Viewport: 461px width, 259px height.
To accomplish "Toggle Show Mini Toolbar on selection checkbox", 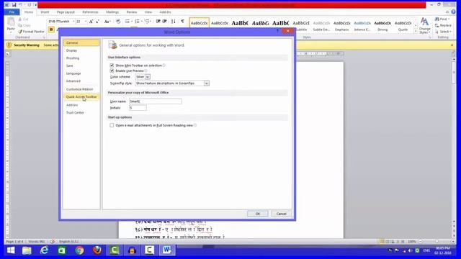I will 112,65.
